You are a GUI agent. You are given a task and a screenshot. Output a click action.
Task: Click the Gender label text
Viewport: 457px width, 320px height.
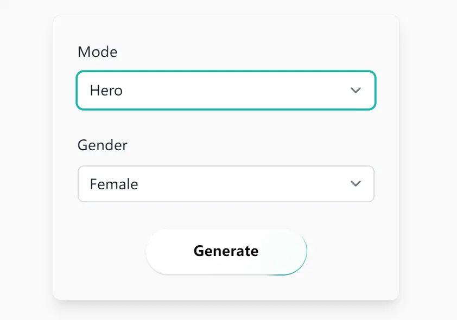(102, 145)
